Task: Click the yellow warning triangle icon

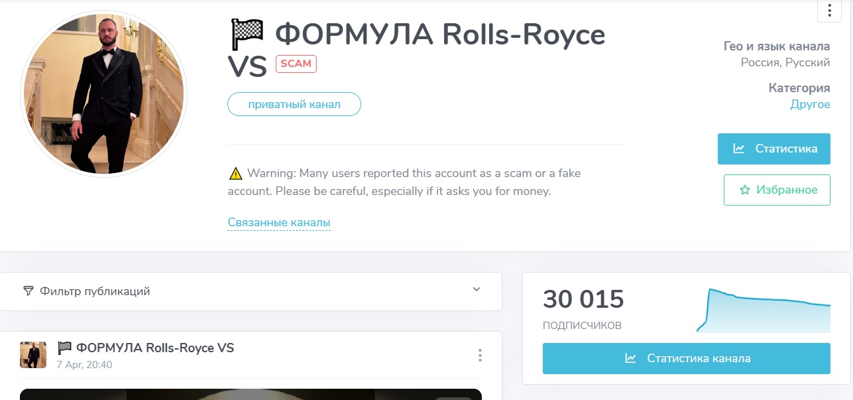Action: click(x=235, y=174)
